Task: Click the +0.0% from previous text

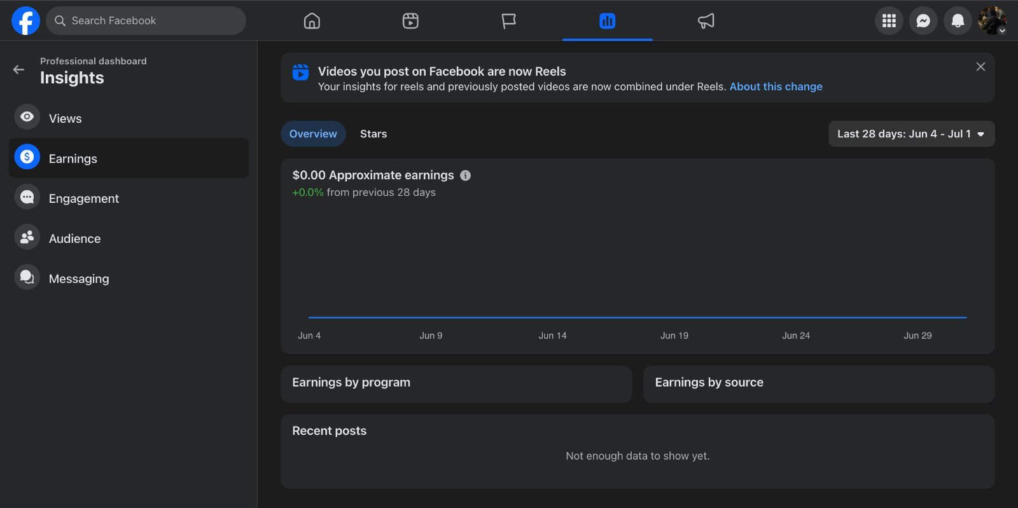Action: click(x=364, y=192)
